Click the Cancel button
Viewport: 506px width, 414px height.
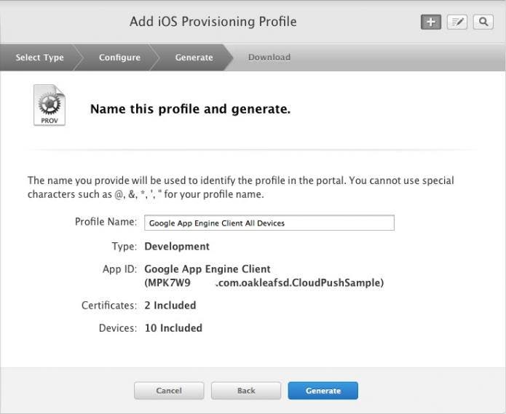pyautogui.click(x=169, y=391)
